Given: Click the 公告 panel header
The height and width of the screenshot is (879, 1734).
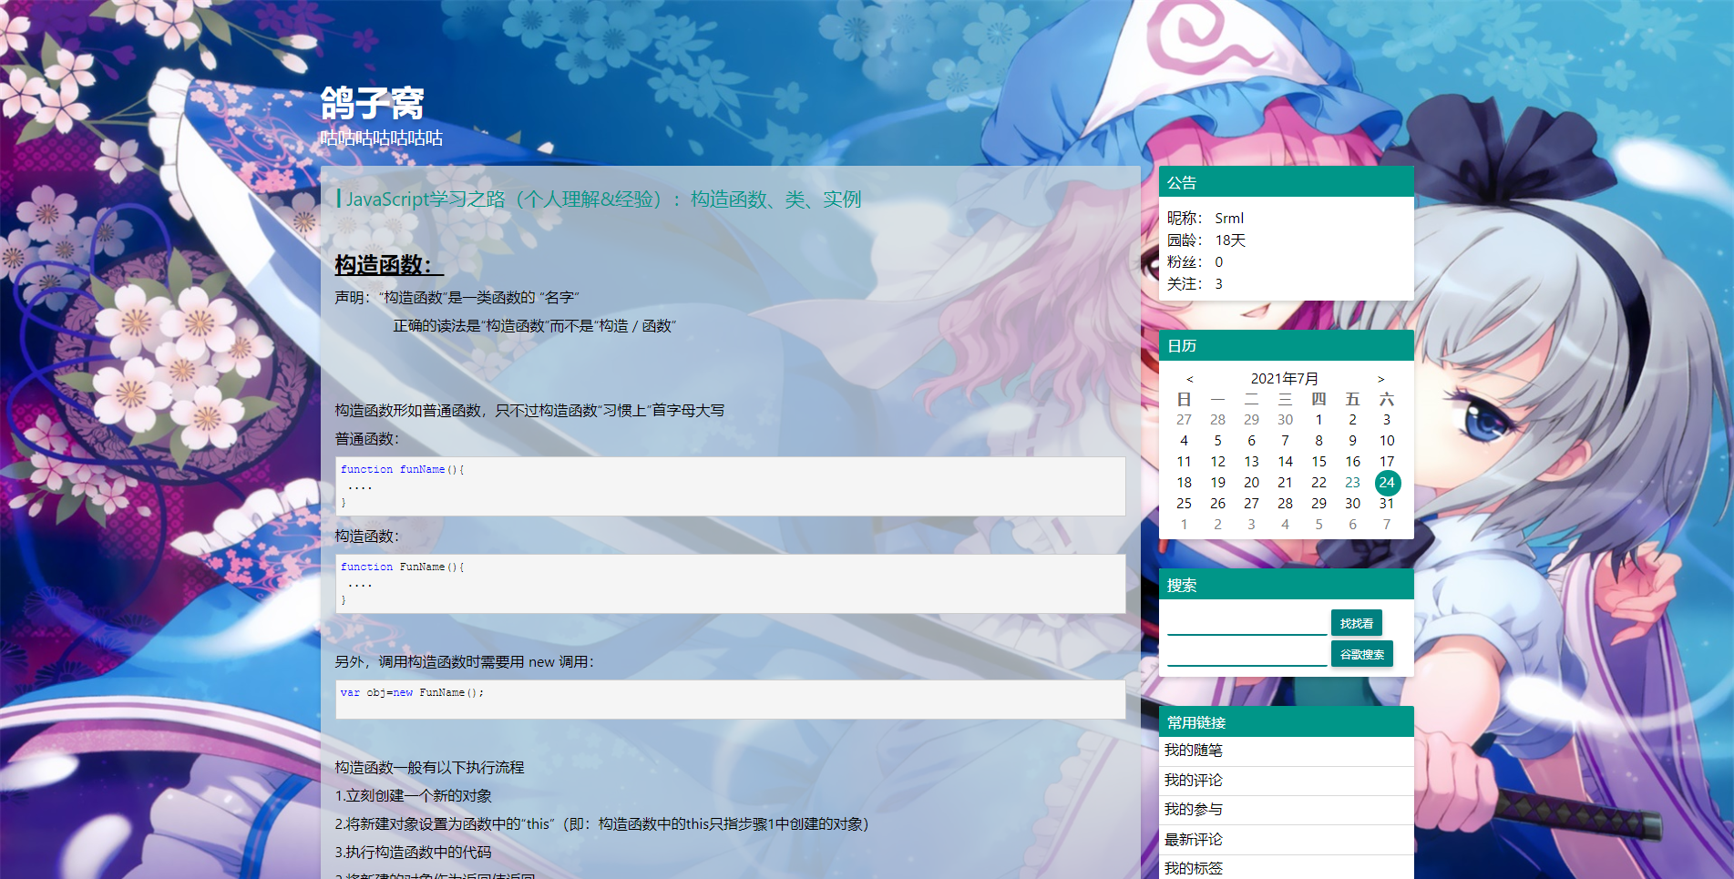Looking at the screenshot, I should (1286, 182).
